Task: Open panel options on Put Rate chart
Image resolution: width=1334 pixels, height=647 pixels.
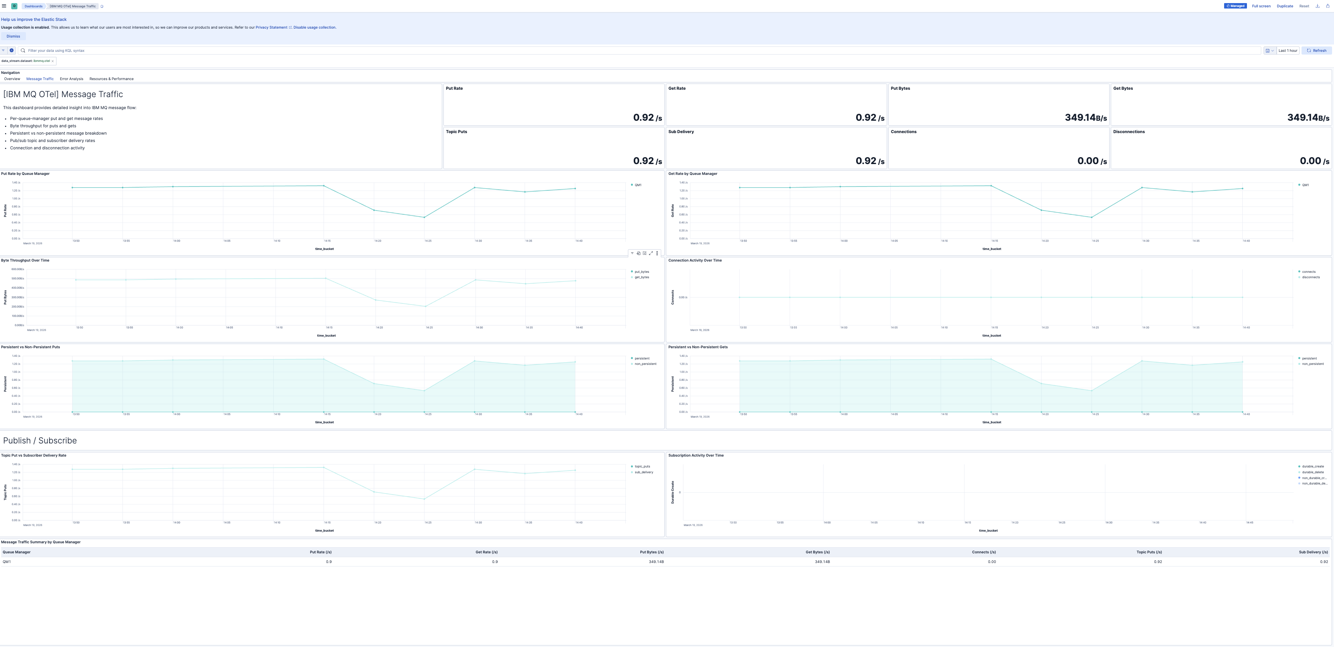Action: coord(657,253)
